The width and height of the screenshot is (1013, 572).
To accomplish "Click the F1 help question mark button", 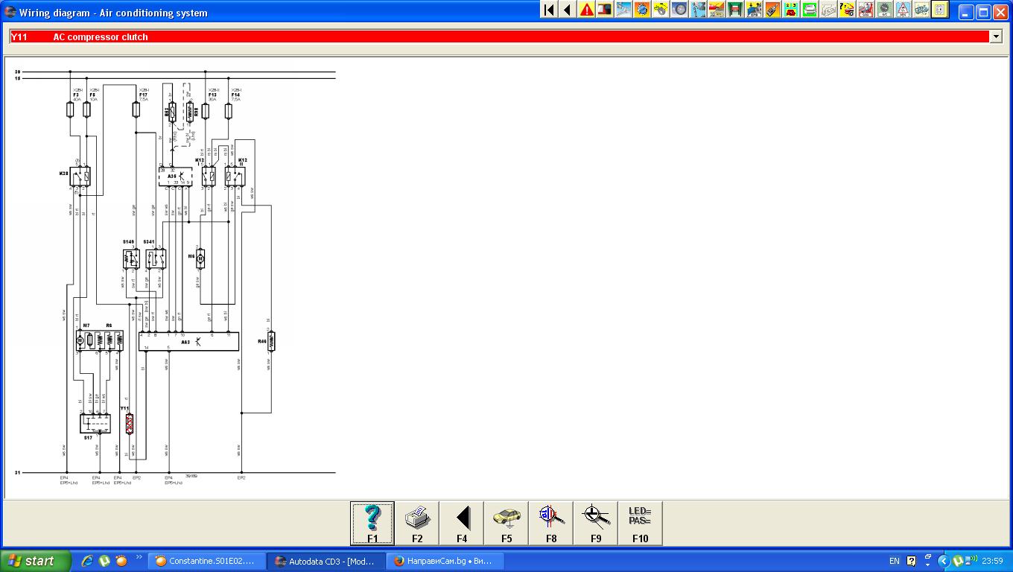I will click(372, 523).
